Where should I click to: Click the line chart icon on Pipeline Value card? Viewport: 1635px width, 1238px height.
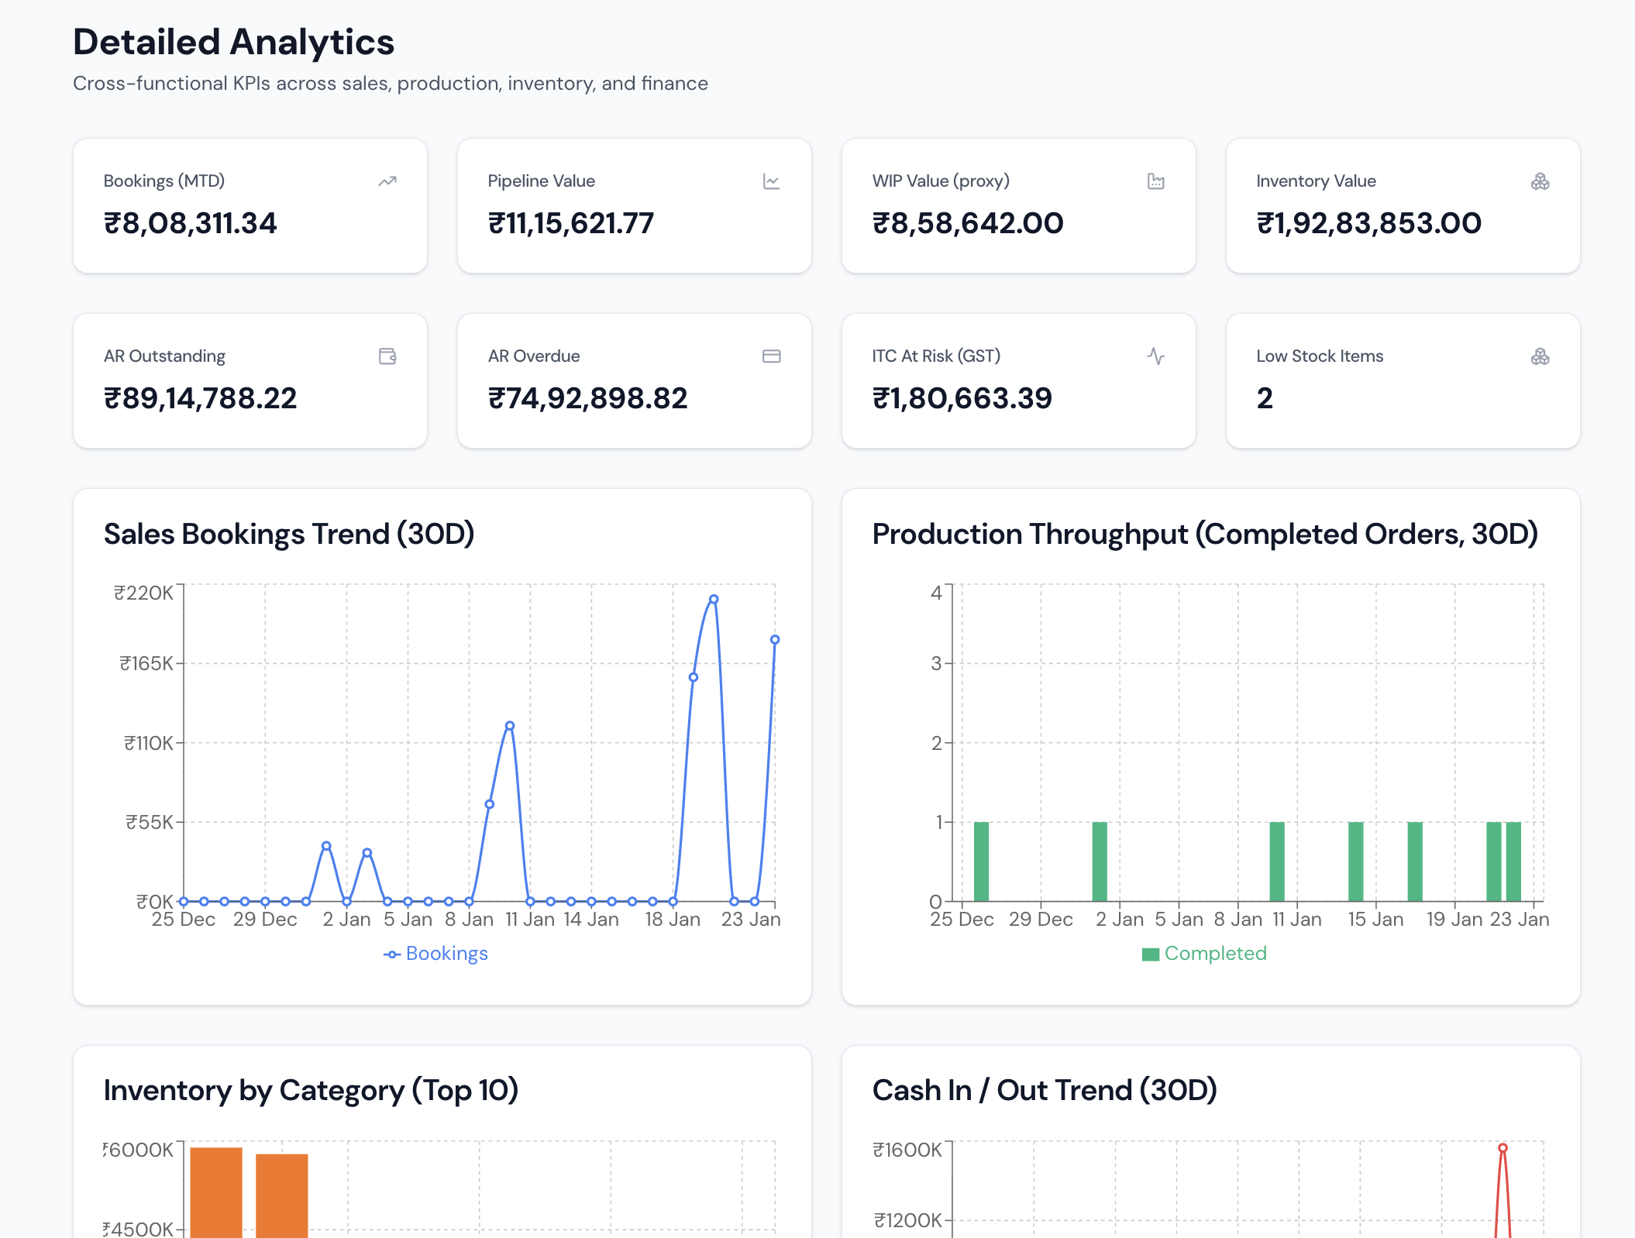[x=772, y=181]
